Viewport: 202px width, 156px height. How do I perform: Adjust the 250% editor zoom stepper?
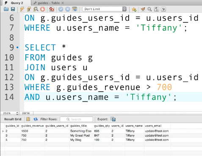tap(17, 113)
